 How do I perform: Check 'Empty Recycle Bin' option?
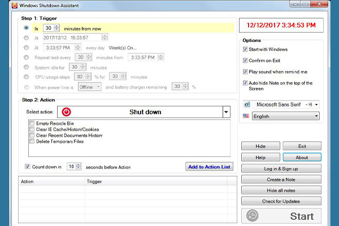pyautogui.click(x=32, y=123)
